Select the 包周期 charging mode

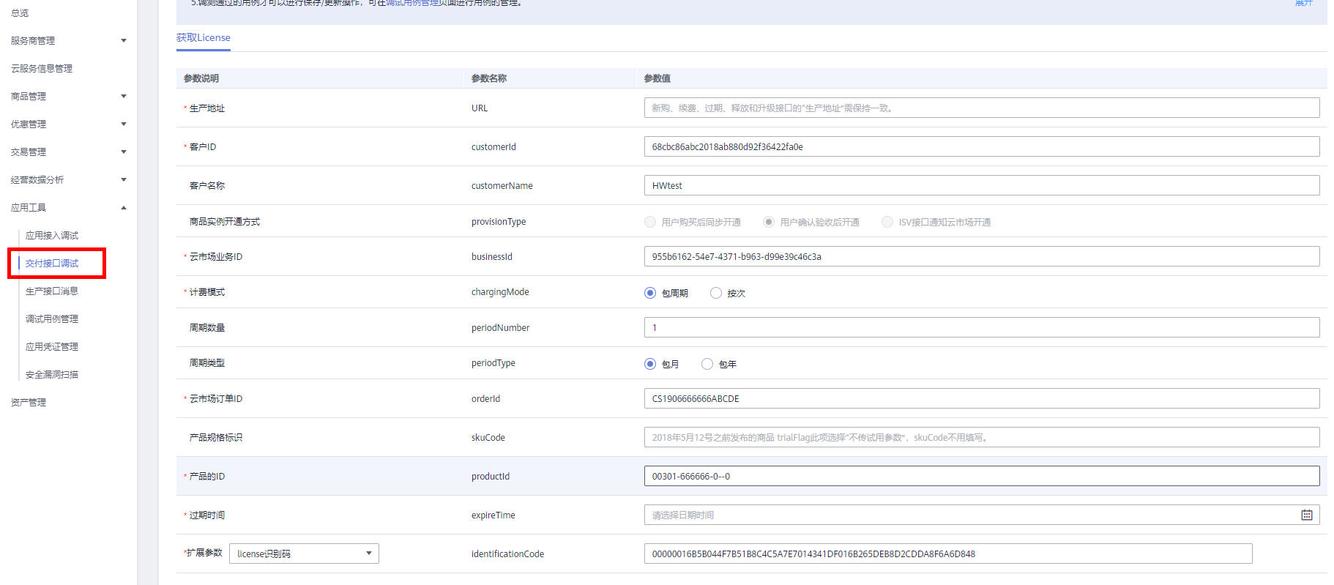coord(650,293)
